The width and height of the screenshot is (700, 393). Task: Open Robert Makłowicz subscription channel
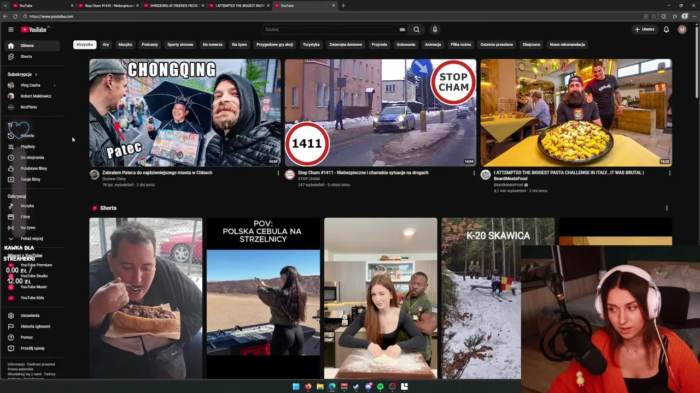tap(33, 96)
